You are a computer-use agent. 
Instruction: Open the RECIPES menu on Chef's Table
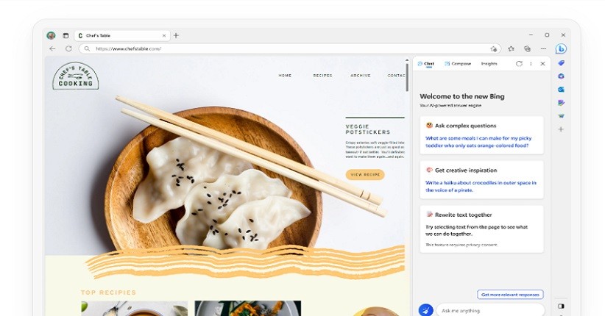[322, 76]
